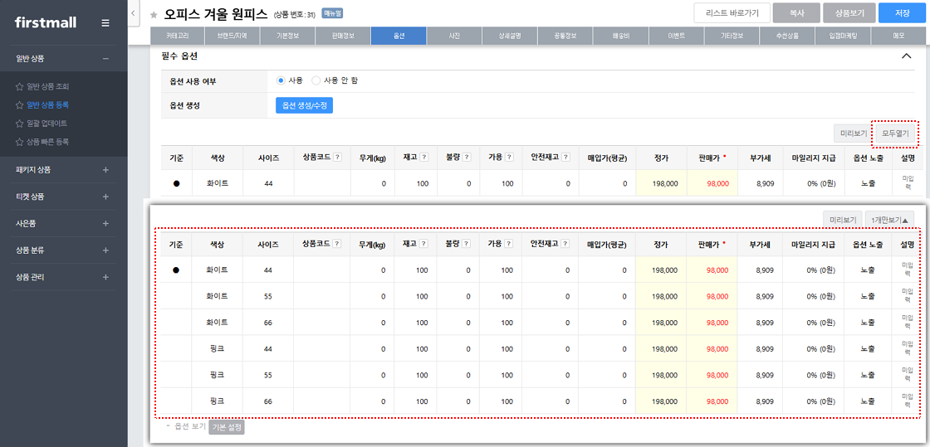Click the favorite star before 오피스 겨울 원피스

(154, 15)
